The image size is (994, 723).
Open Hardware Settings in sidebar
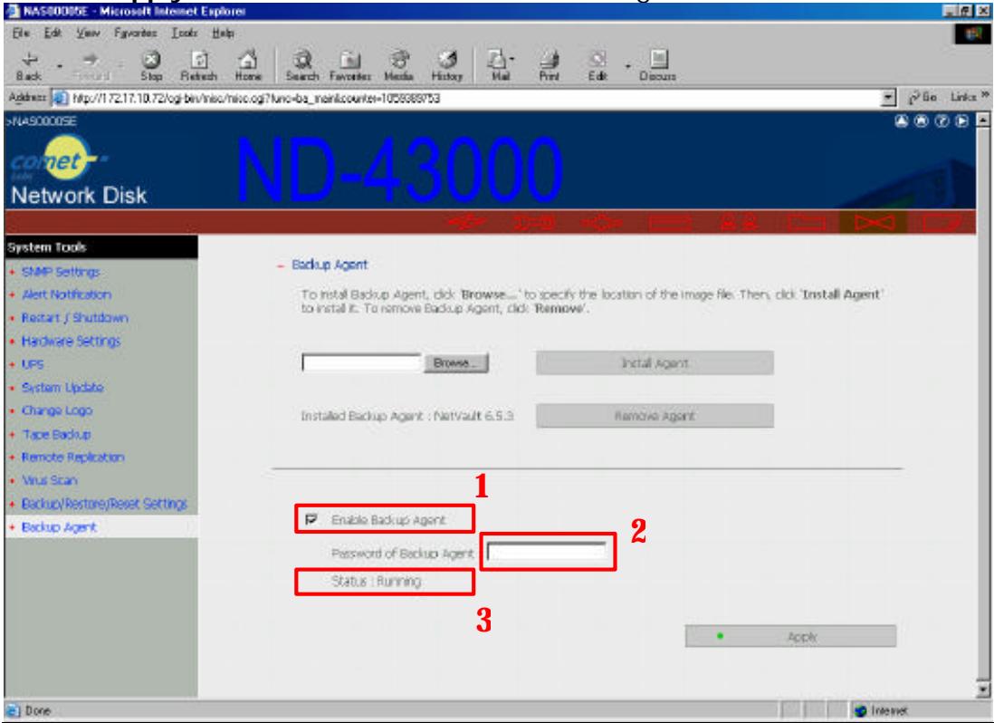coord(71,342)
